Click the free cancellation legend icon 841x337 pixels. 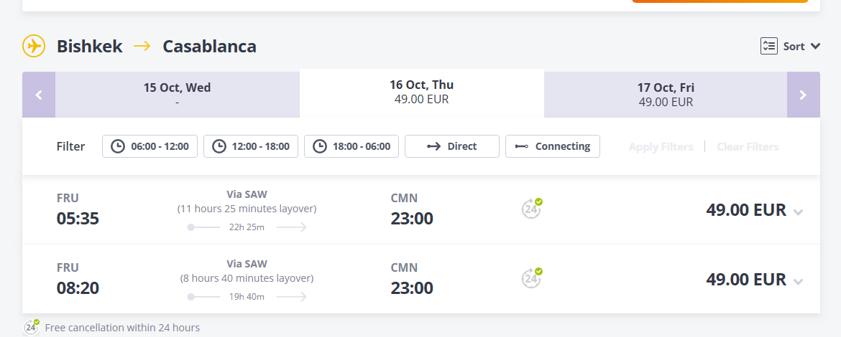(x=32, y=327)
